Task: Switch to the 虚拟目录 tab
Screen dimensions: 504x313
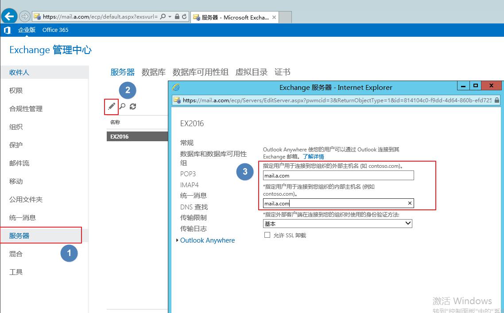Action: click(252, 72)
